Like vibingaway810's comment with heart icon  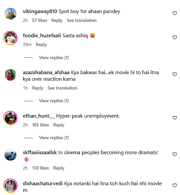[174, 13]
